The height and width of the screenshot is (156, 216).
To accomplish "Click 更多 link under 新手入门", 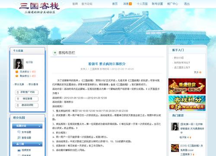I will point(196,72).
